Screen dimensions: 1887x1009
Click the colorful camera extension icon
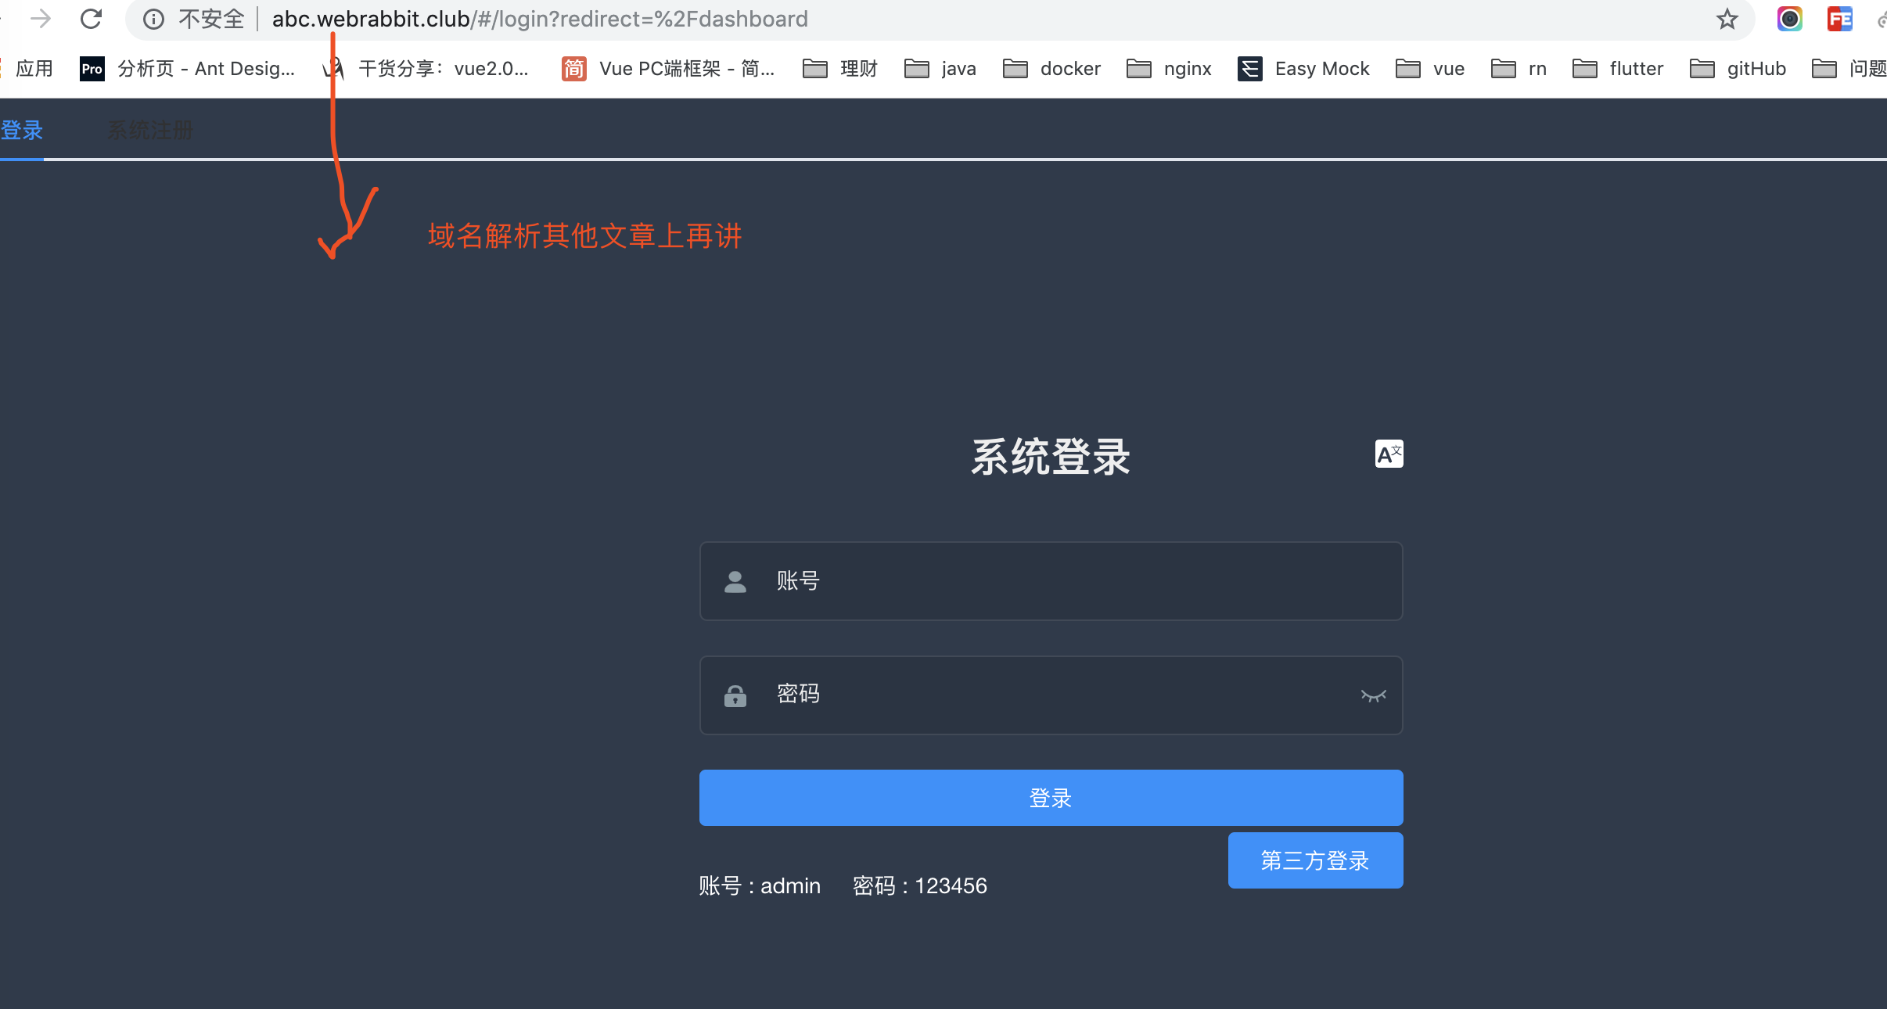point(1789,19)
